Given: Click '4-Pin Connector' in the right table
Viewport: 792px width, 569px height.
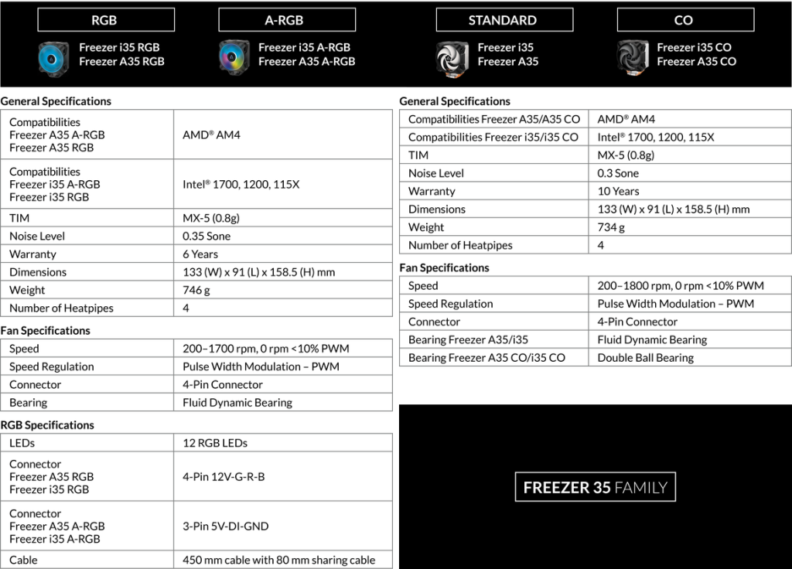Looking at the screenshot, I should 637,322.
